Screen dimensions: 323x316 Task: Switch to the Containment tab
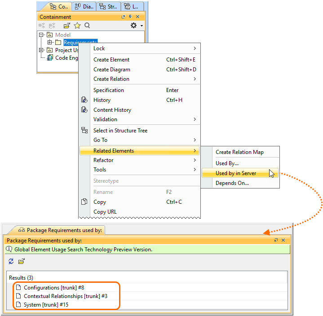59,7
